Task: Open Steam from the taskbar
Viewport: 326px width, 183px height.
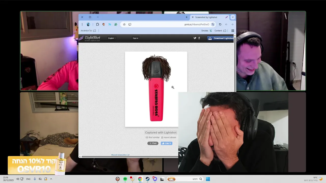Action: (x=147, y=179)
